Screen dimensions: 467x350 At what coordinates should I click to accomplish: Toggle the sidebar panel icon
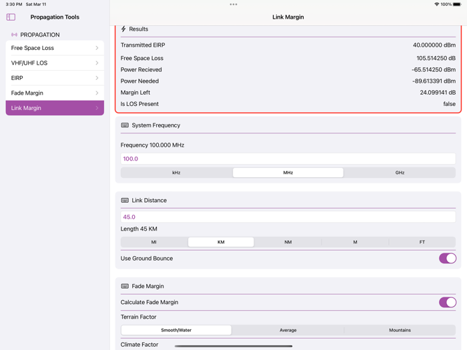point(11,17)
